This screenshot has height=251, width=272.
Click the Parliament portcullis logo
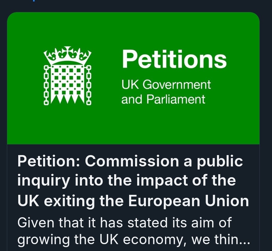[x=67, y=76]
